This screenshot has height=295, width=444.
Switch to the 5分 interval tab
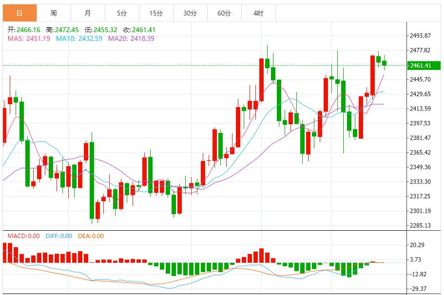click(122, 13)
